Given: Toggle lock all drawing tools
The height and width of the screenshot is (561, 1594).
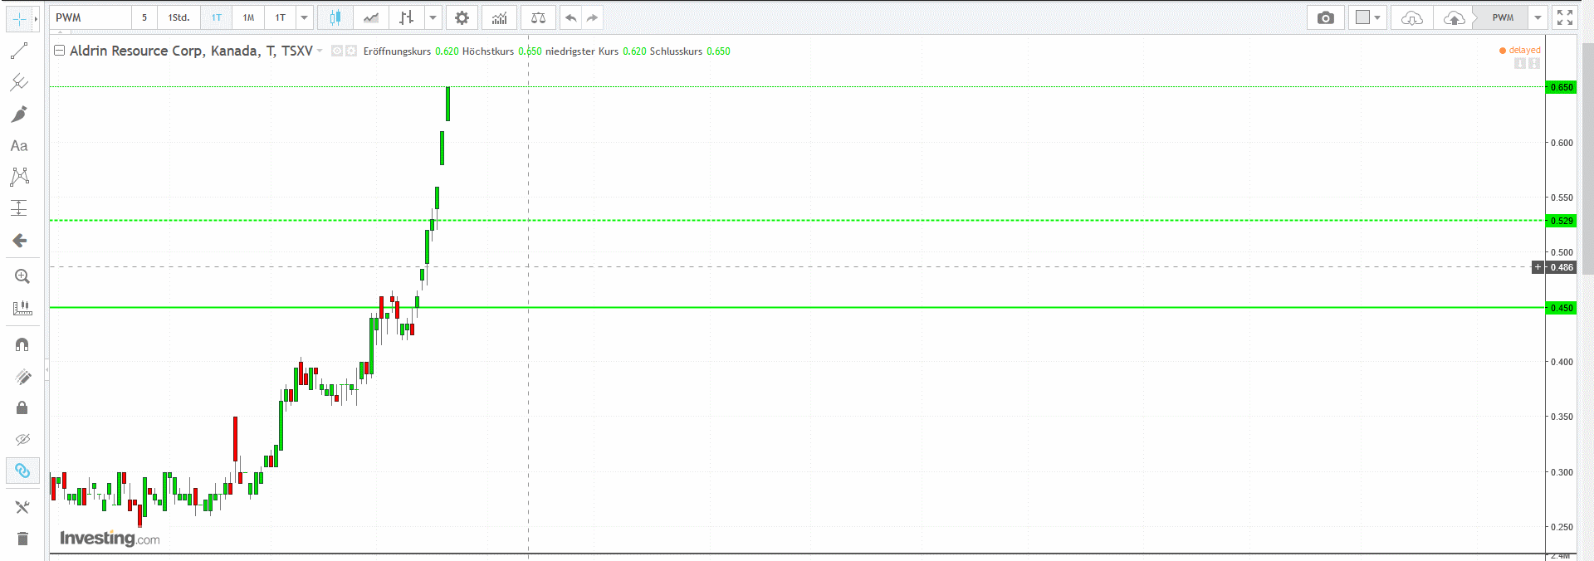Looking at the screenshot, I should point(22,407).
